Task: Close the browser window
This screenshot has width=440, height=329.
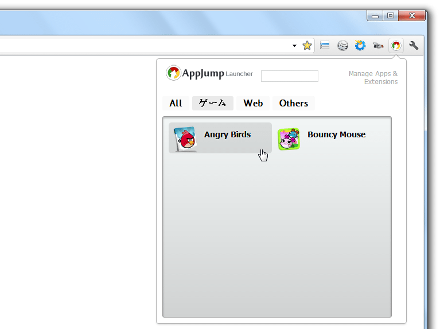Action: [412, 15]
